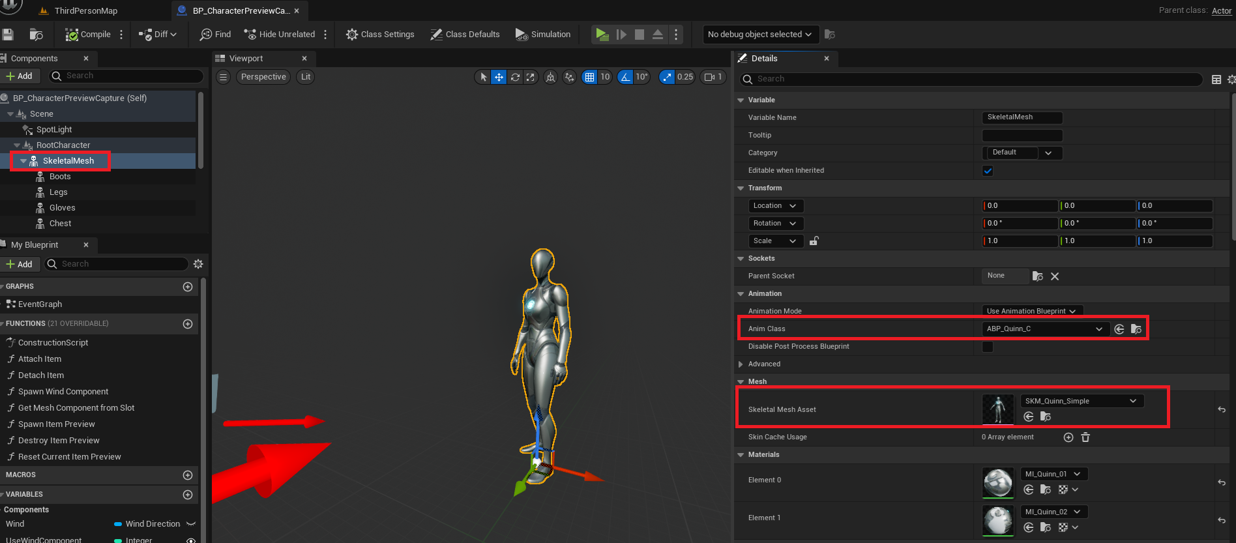Add a new function with plus icon
This screenshot has width=1236, height=543.
188,324
